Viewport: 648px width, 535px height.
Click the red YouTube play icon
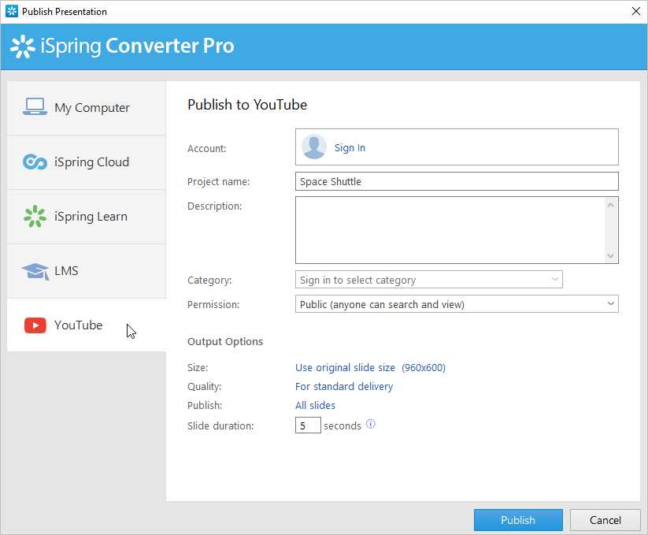[x=35, y=325]
